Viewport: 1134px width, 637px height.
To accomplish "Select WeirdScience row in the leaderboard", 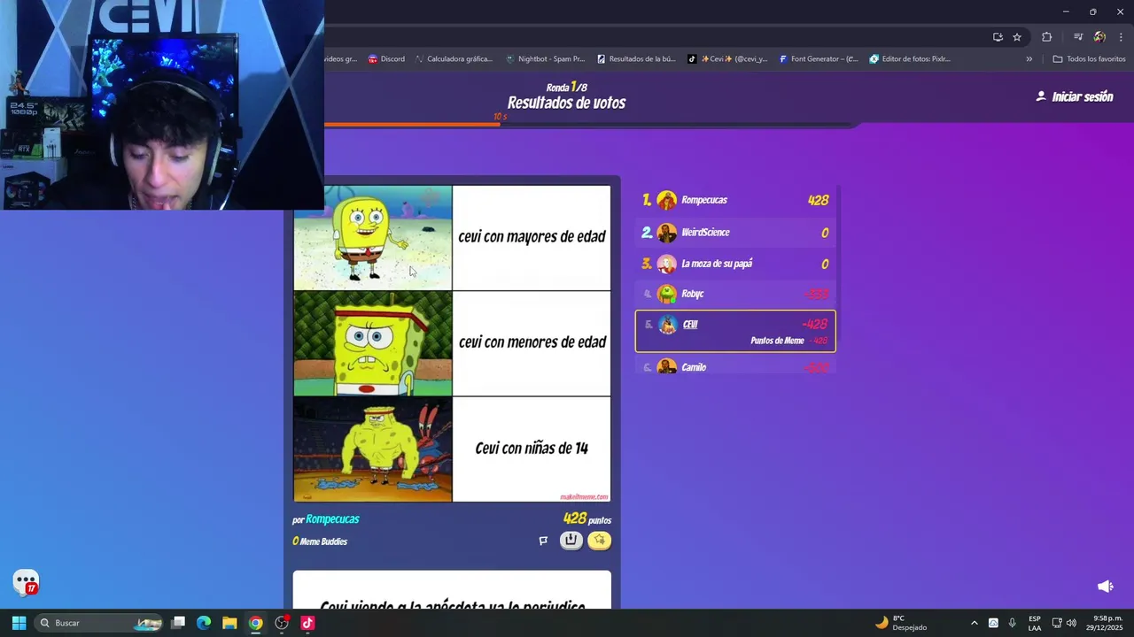I will [x=735, y=232].
